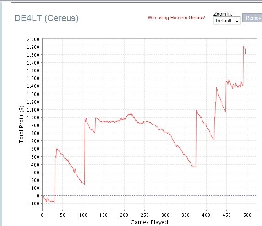Click the 2.000 y-axis value
Screen dimensions: 262x226
[x=33, y=39]
